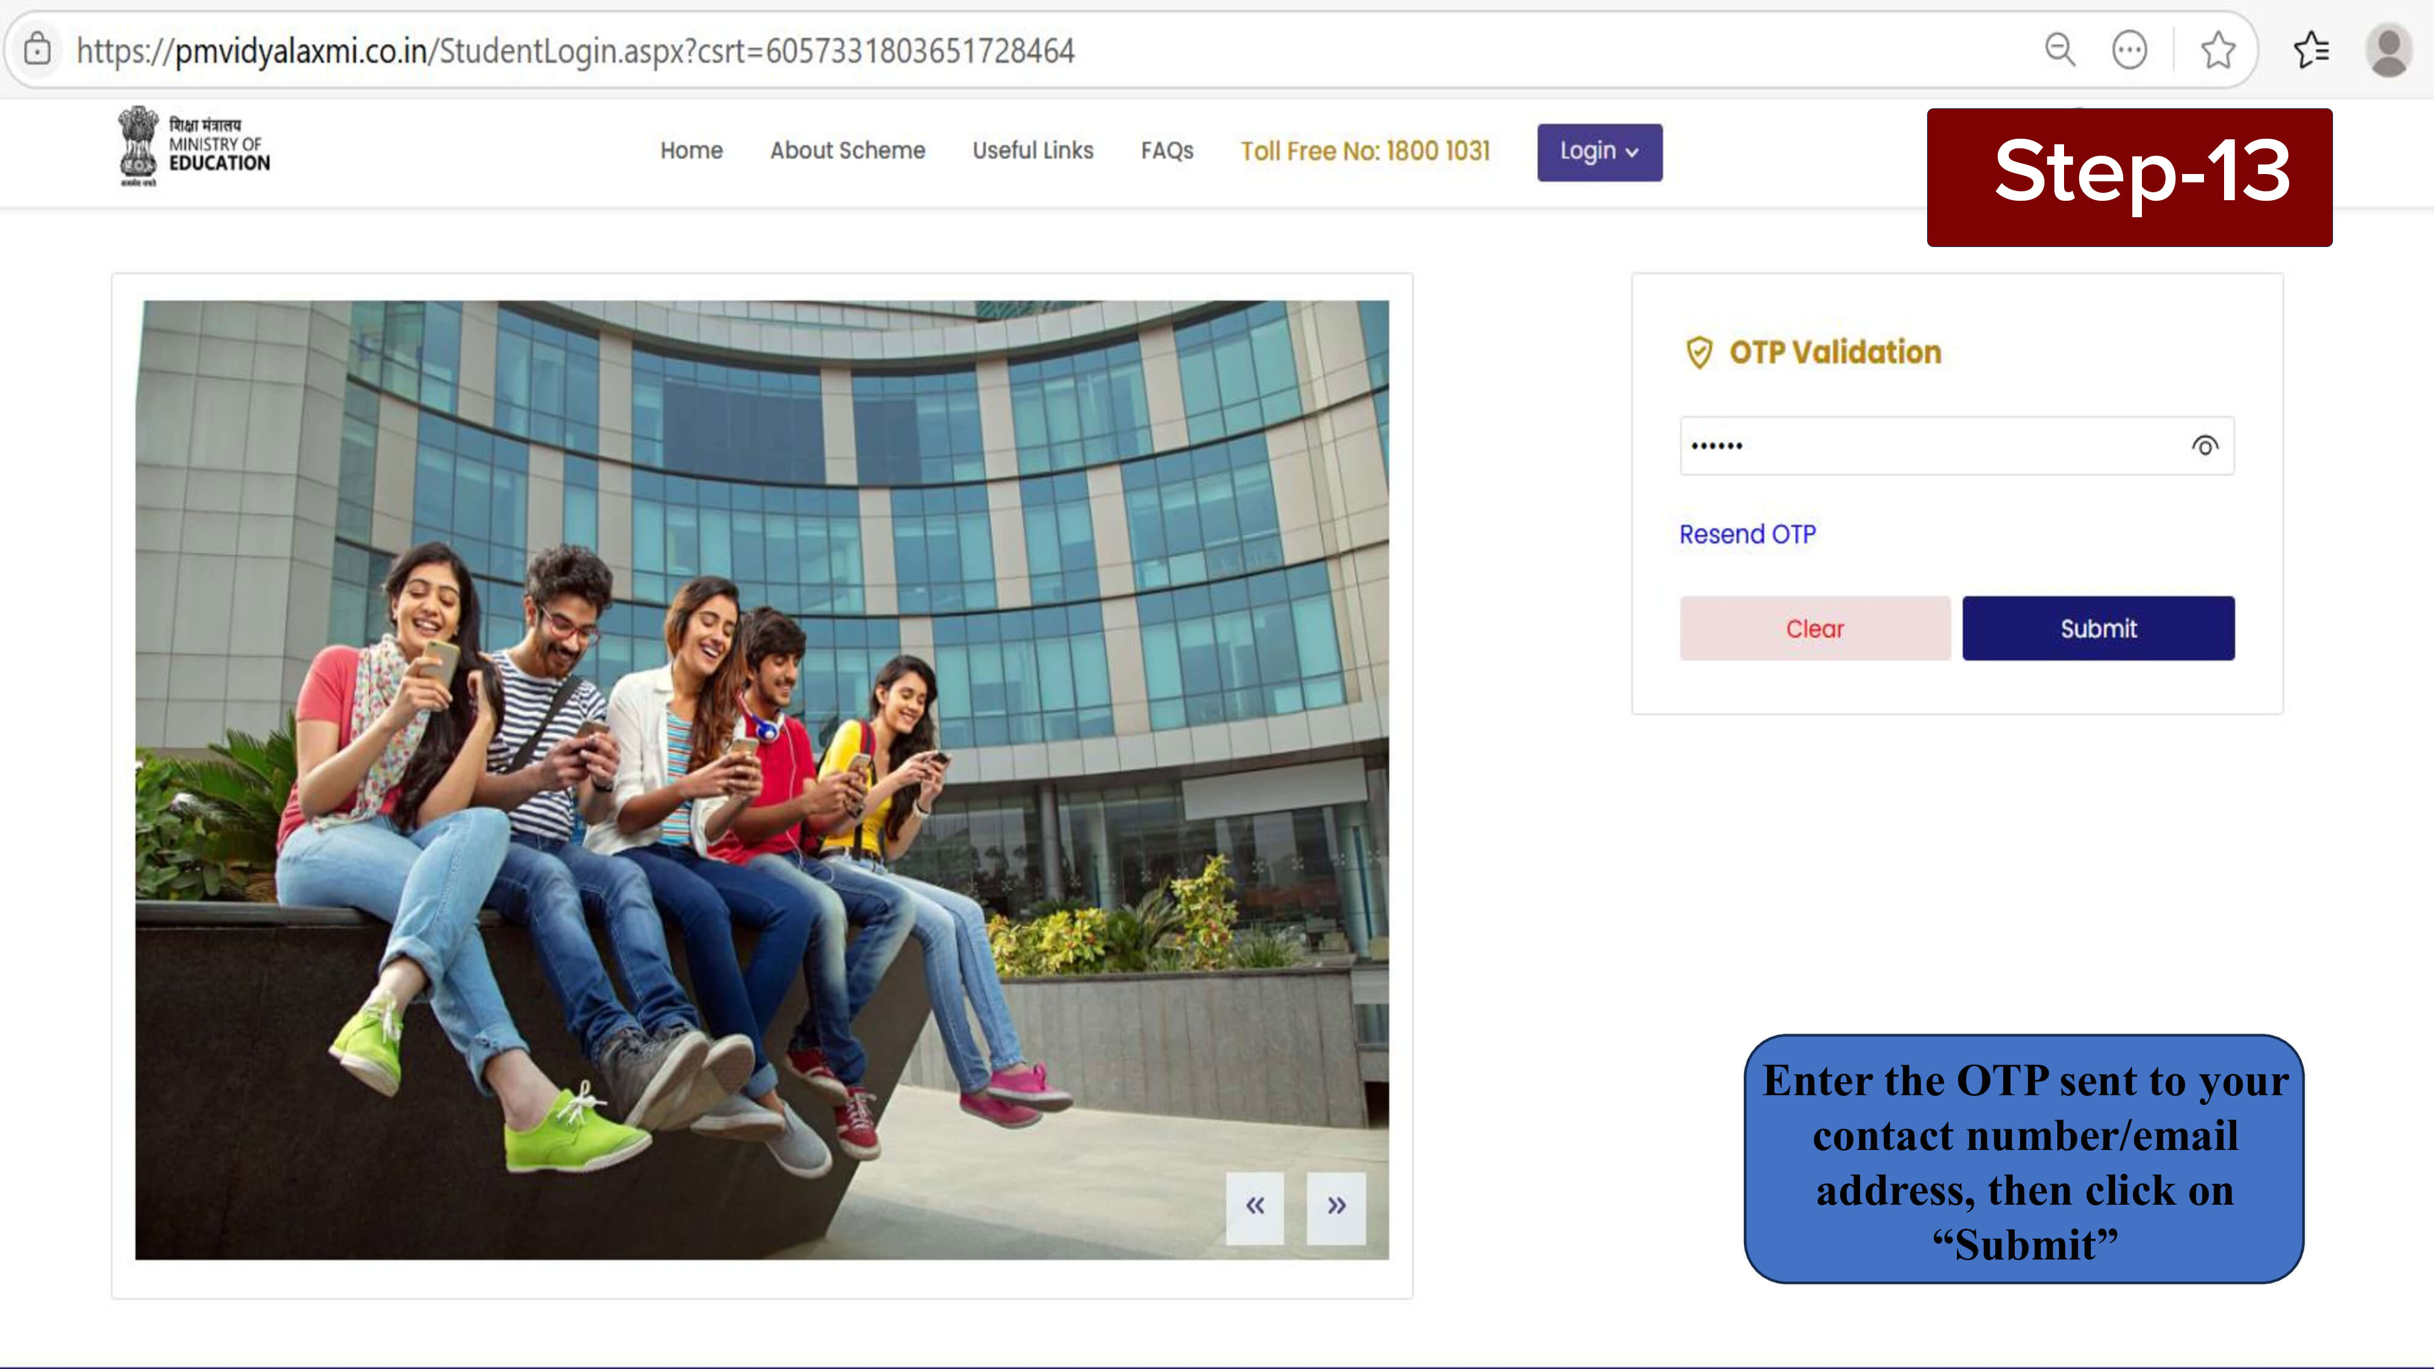Click the Resend OTP link
Screen dimensions: 2434x1369
point(1747,534)
